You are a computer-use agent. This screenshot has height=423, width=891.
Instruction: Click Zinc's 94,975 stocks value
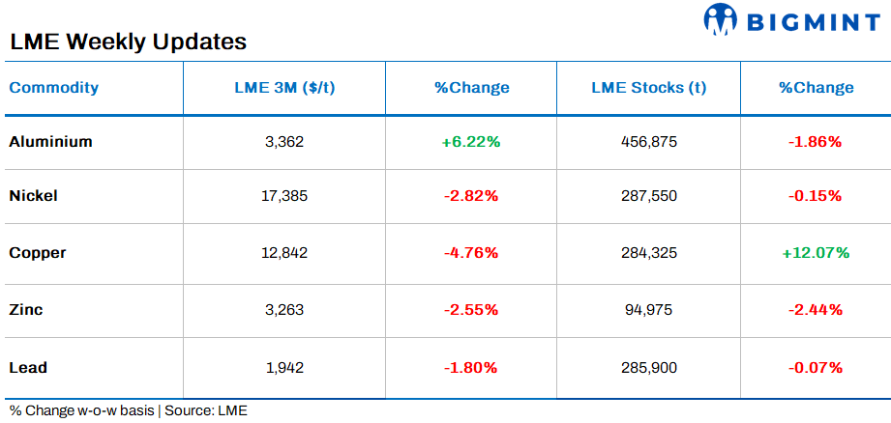tap(648, 310)
